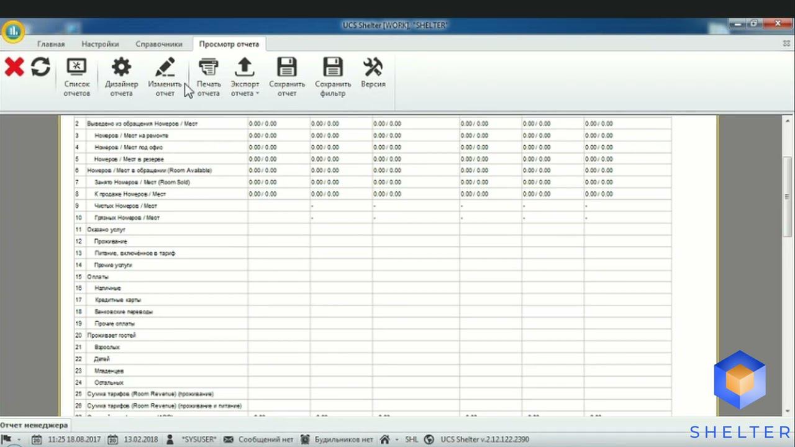
Task: Click the scrollbar up arrow
Action: (789, 120)
